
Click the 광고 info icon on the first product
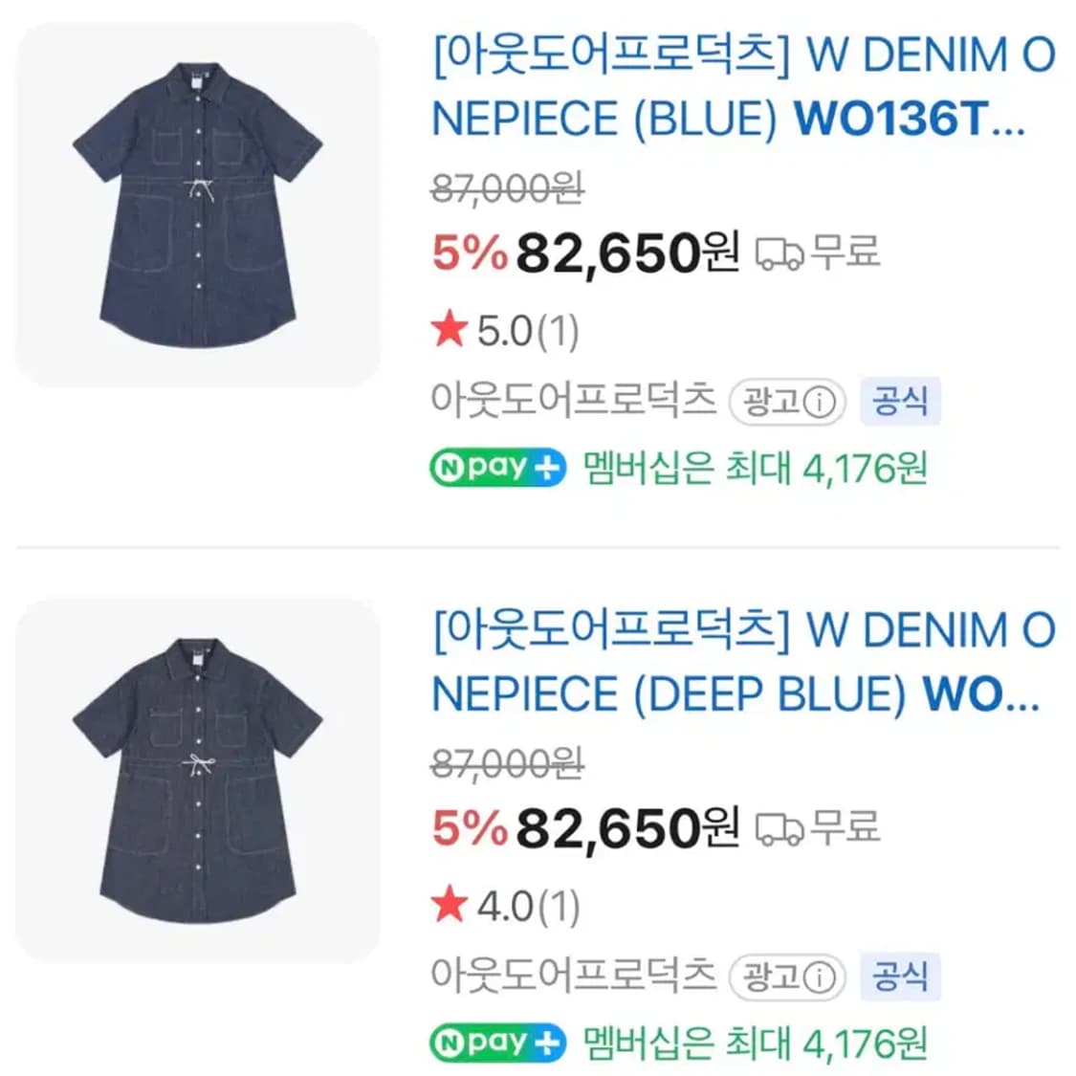click(x=822, y=403)
